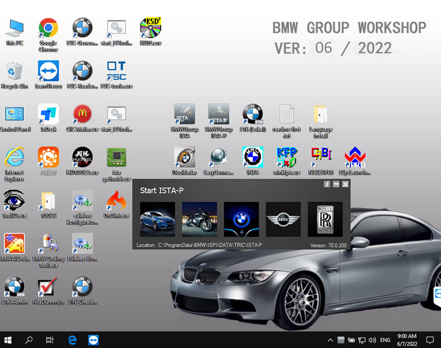
Task: Click the Internet Explorer desktop icon
Action: pos(15,164)
